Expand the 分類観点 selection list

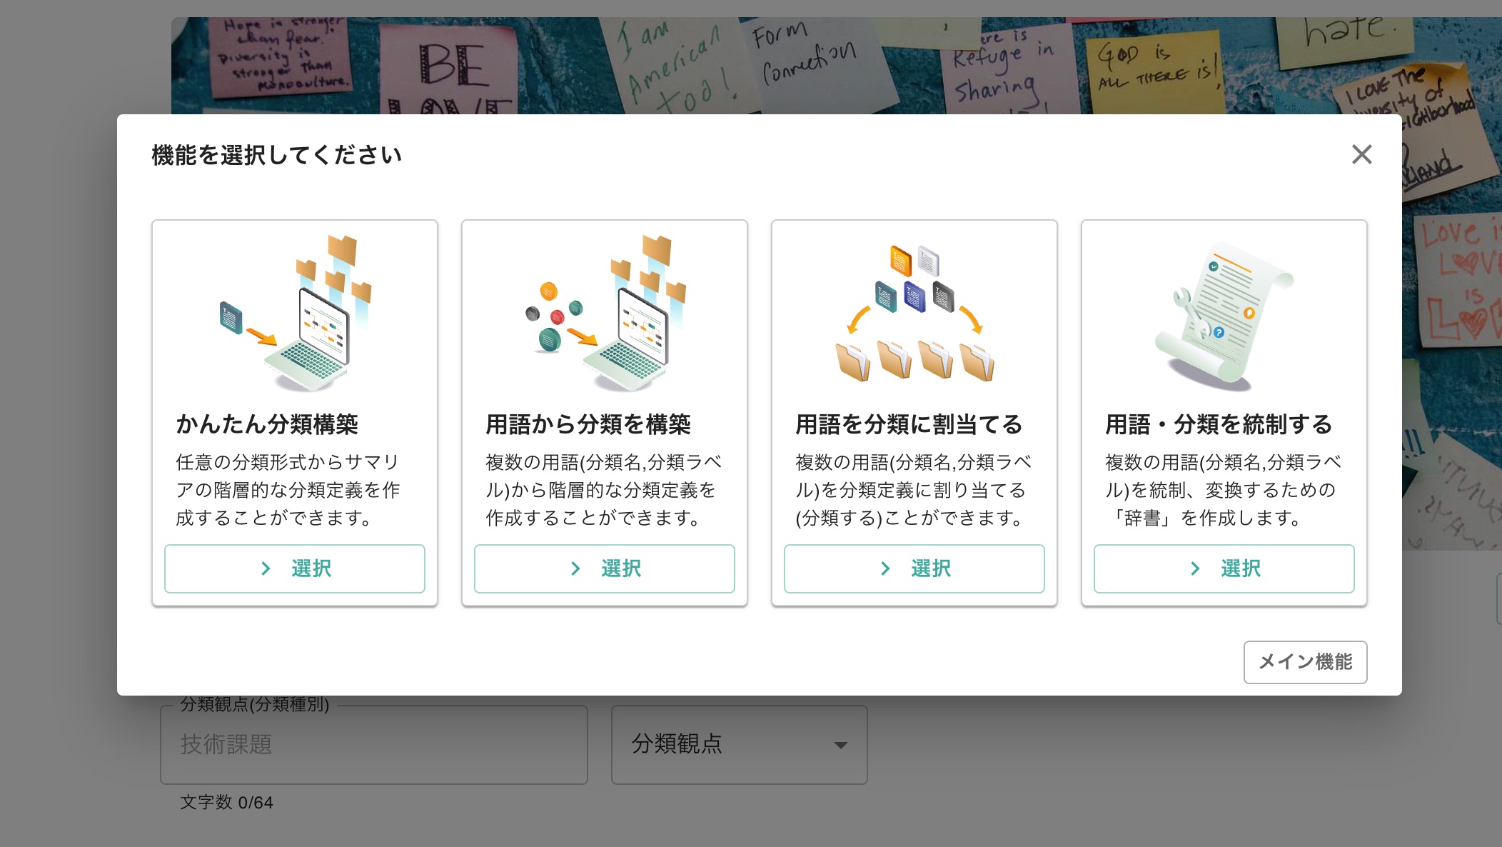pos(738,744)
